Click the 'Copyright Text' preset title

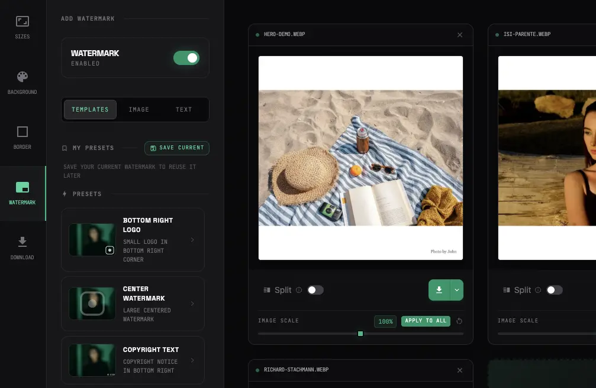click(151, 350)
